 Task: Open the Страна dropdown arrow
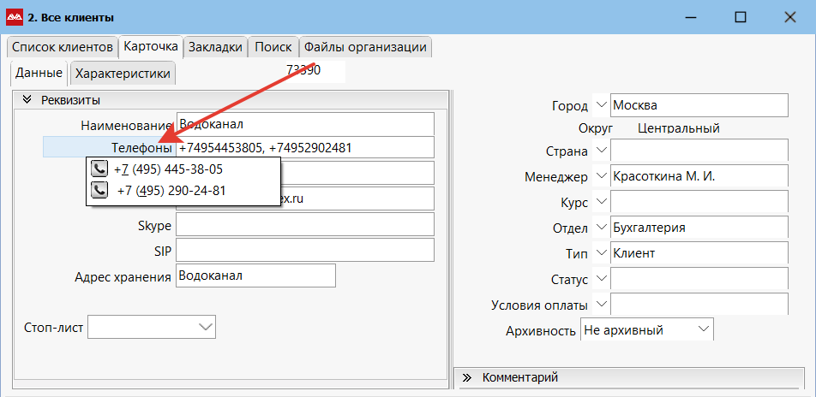601,151
